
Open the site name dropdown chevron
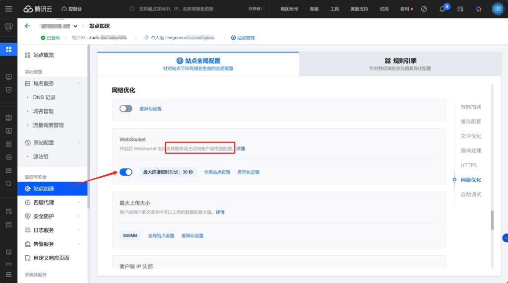point(75,26)
